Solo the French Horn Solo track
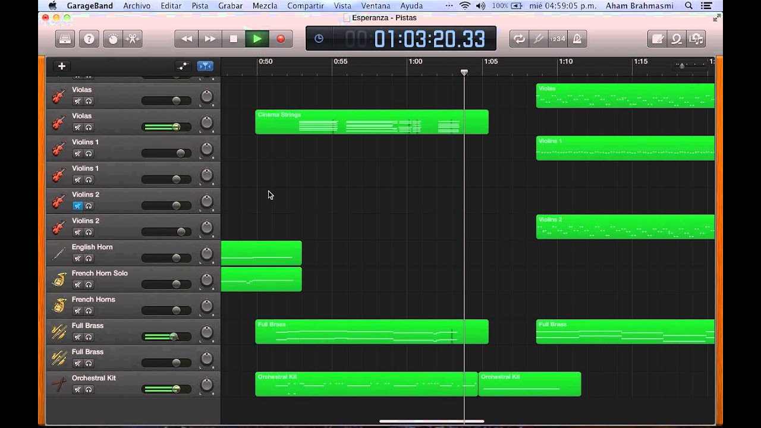761x428 pixels. 89,285
